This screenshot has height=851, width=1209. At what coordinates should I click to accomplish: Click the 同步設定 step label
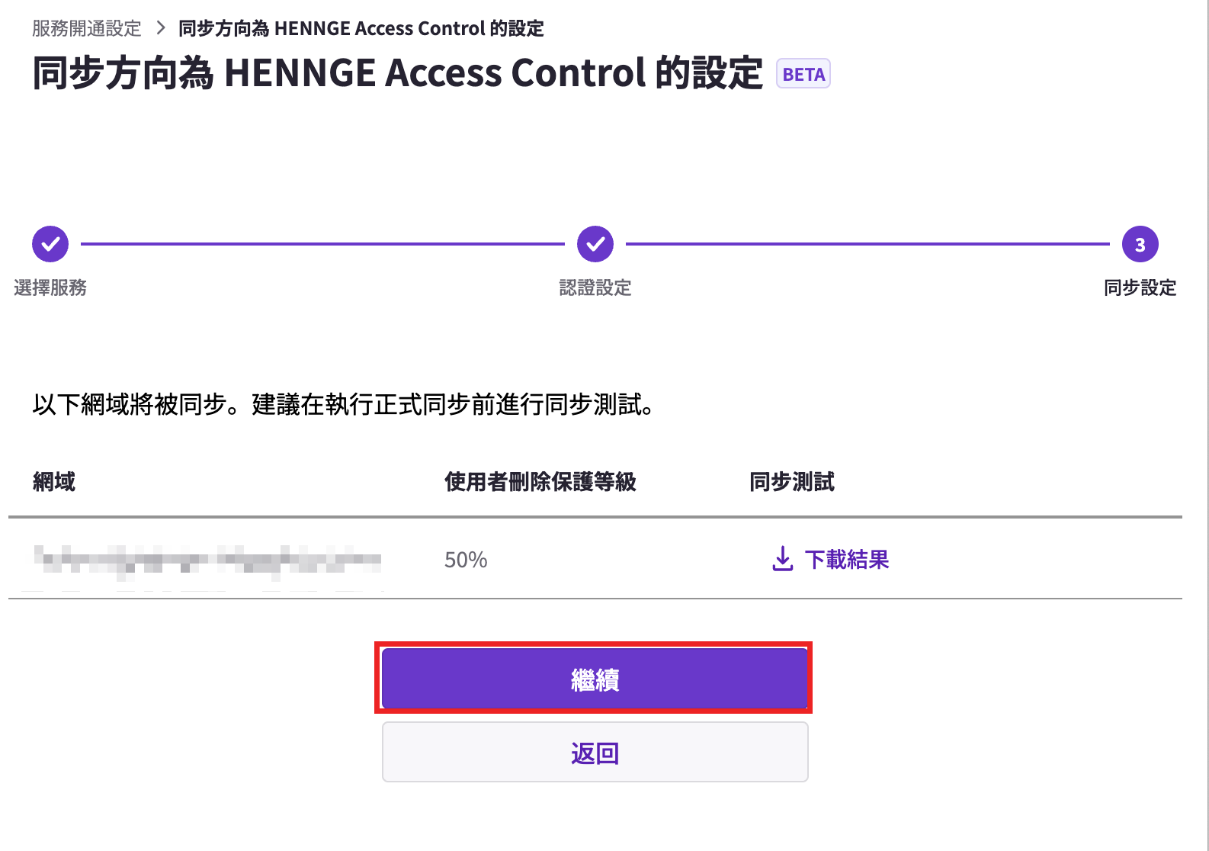1140,287
